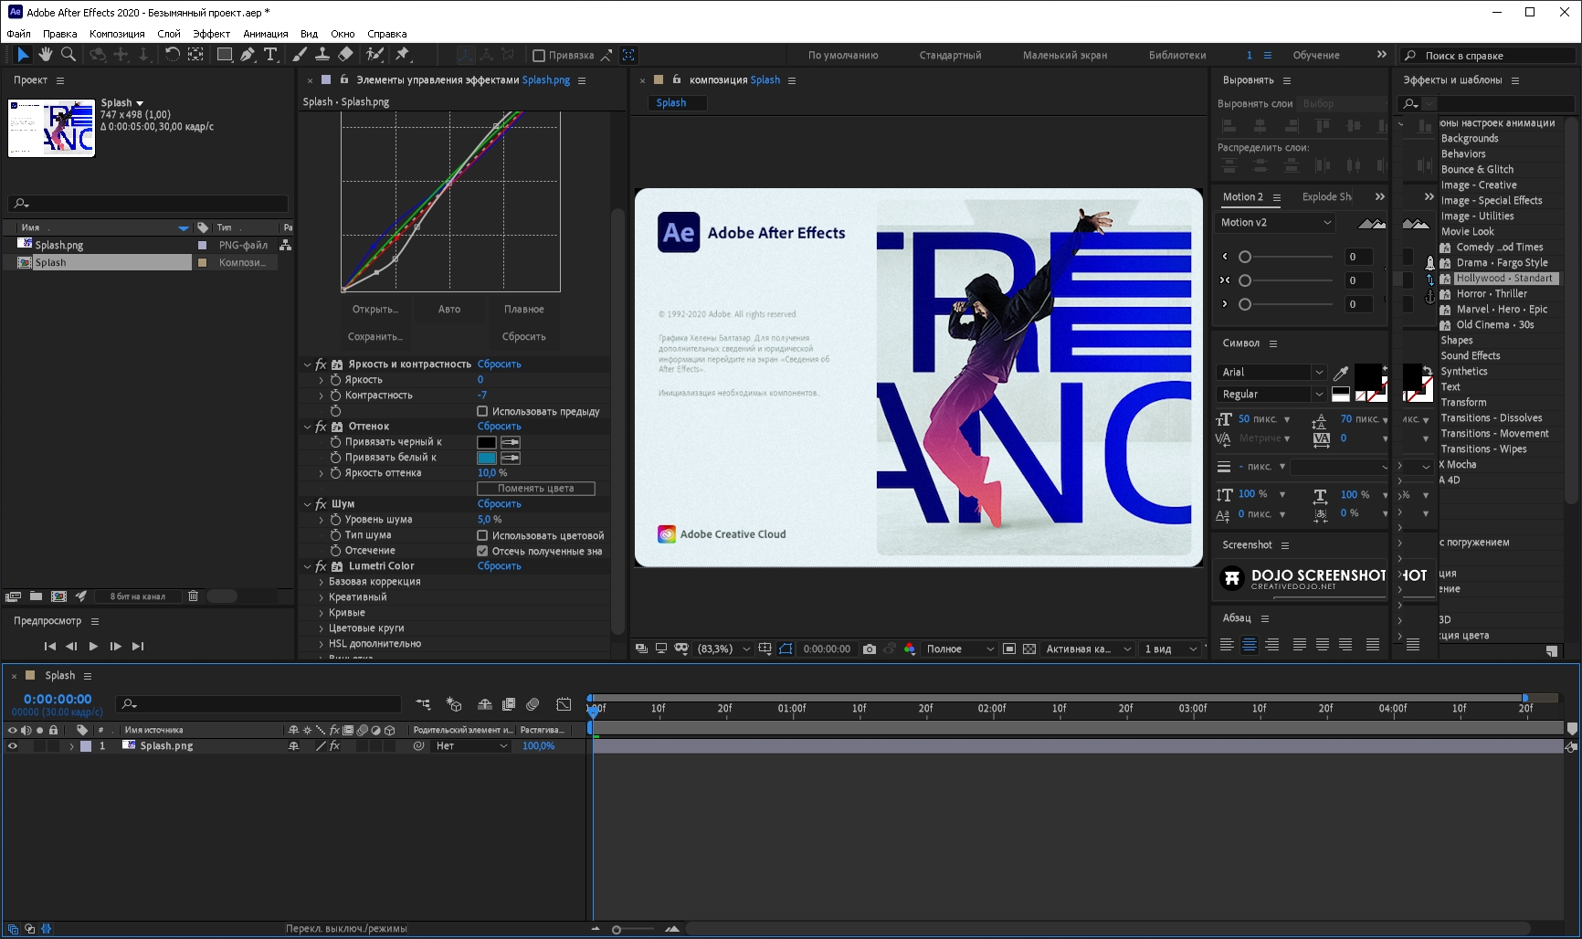Image resolution: width=1582 pixels, height=939 pixels.
Task: Delete selected item with project trash icon
Action: (x=193, y=596)
